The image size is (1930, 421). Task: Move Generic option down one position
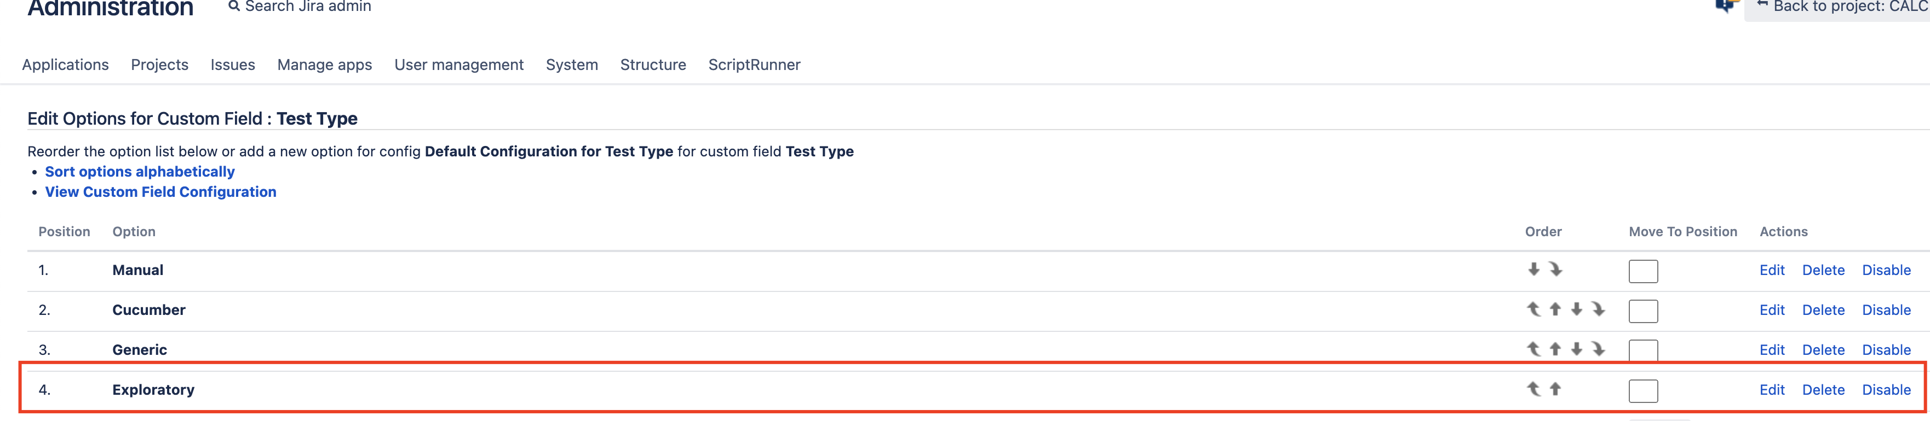coord(1576,348)
